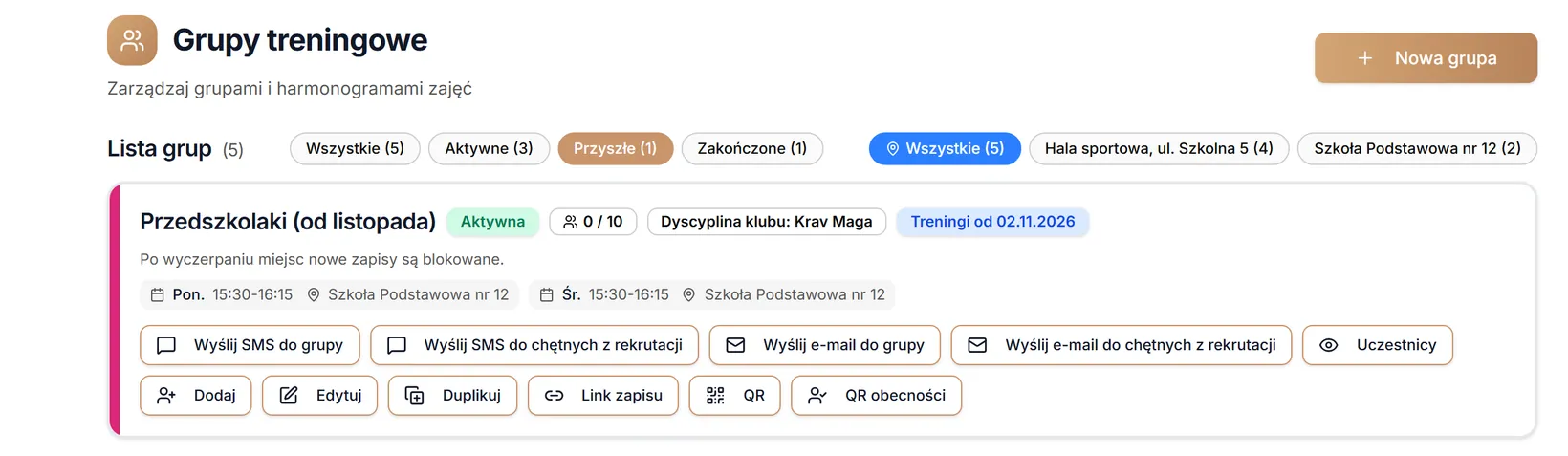Send SMS to recruitment candidates

pyautogui.click(x=534, y=345)
